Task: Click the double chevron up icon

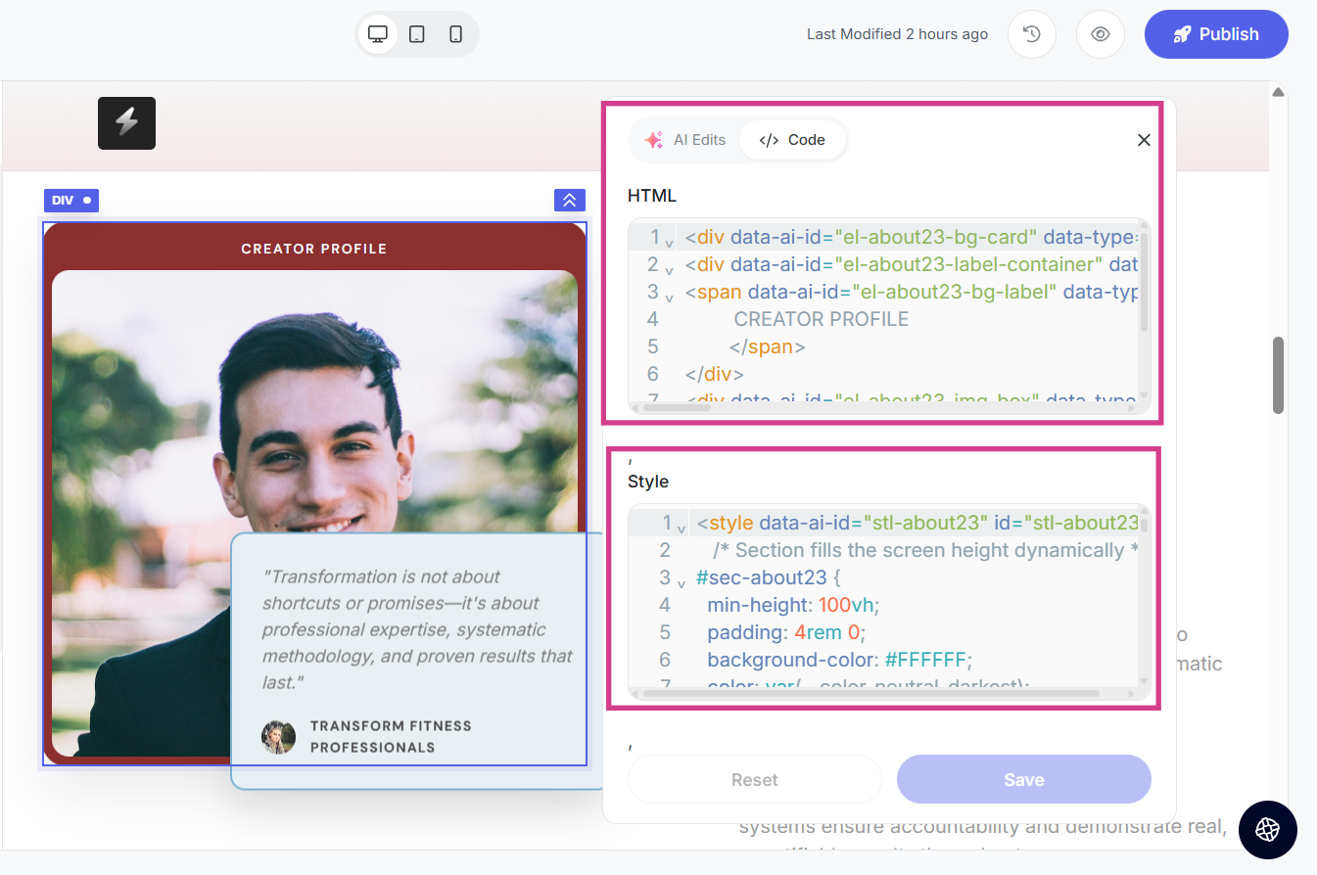Action: click(x=569, y=200)
